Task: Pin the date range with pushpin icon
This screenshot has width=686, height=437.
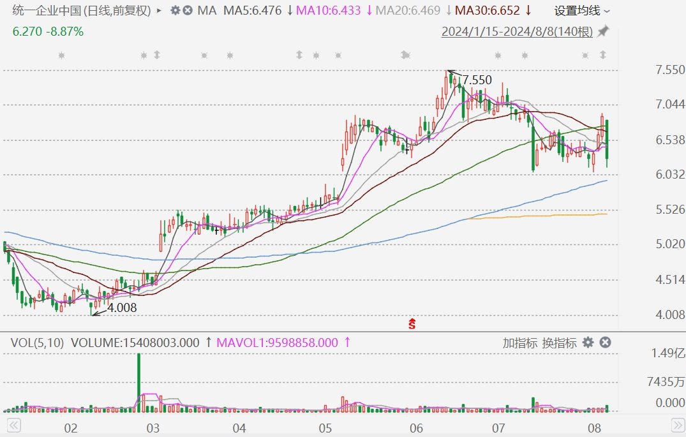Action: pos(603,31)
